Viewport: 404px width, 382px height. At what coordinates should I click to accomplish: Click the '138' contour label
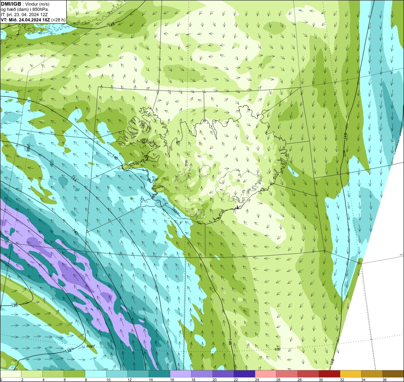[x=68, y=351]
